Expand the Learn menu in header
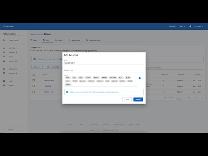Viewport: 208px width, 156px height. [182, 26]
